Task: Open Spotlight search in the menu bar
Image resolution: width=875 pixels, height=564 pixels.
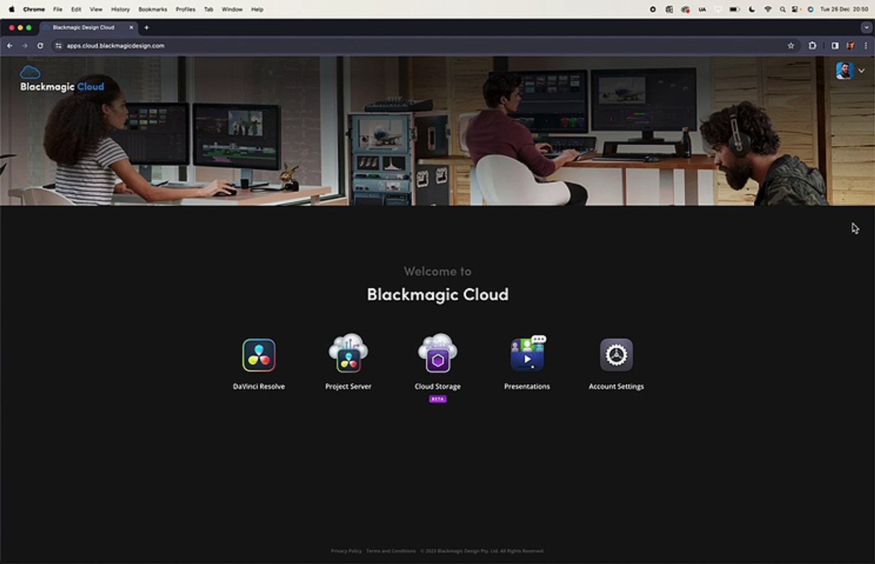Action: 782,9
